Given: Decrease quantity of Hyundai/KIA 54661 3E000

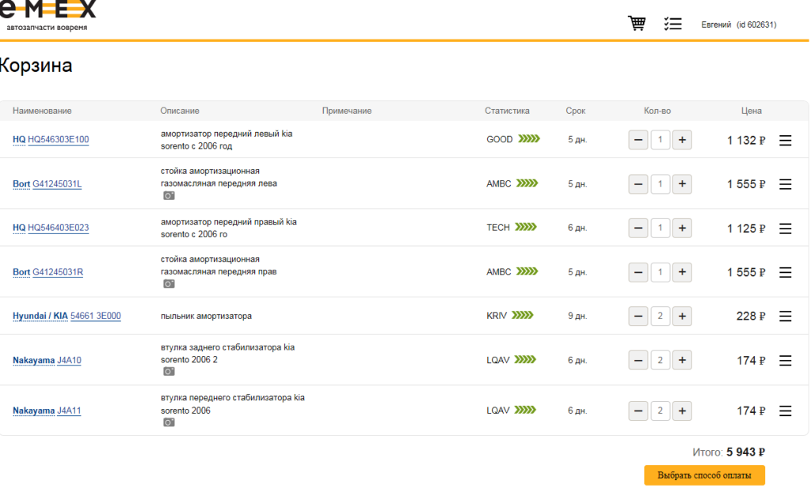Looking at the screenshot, I should [638, 316].
